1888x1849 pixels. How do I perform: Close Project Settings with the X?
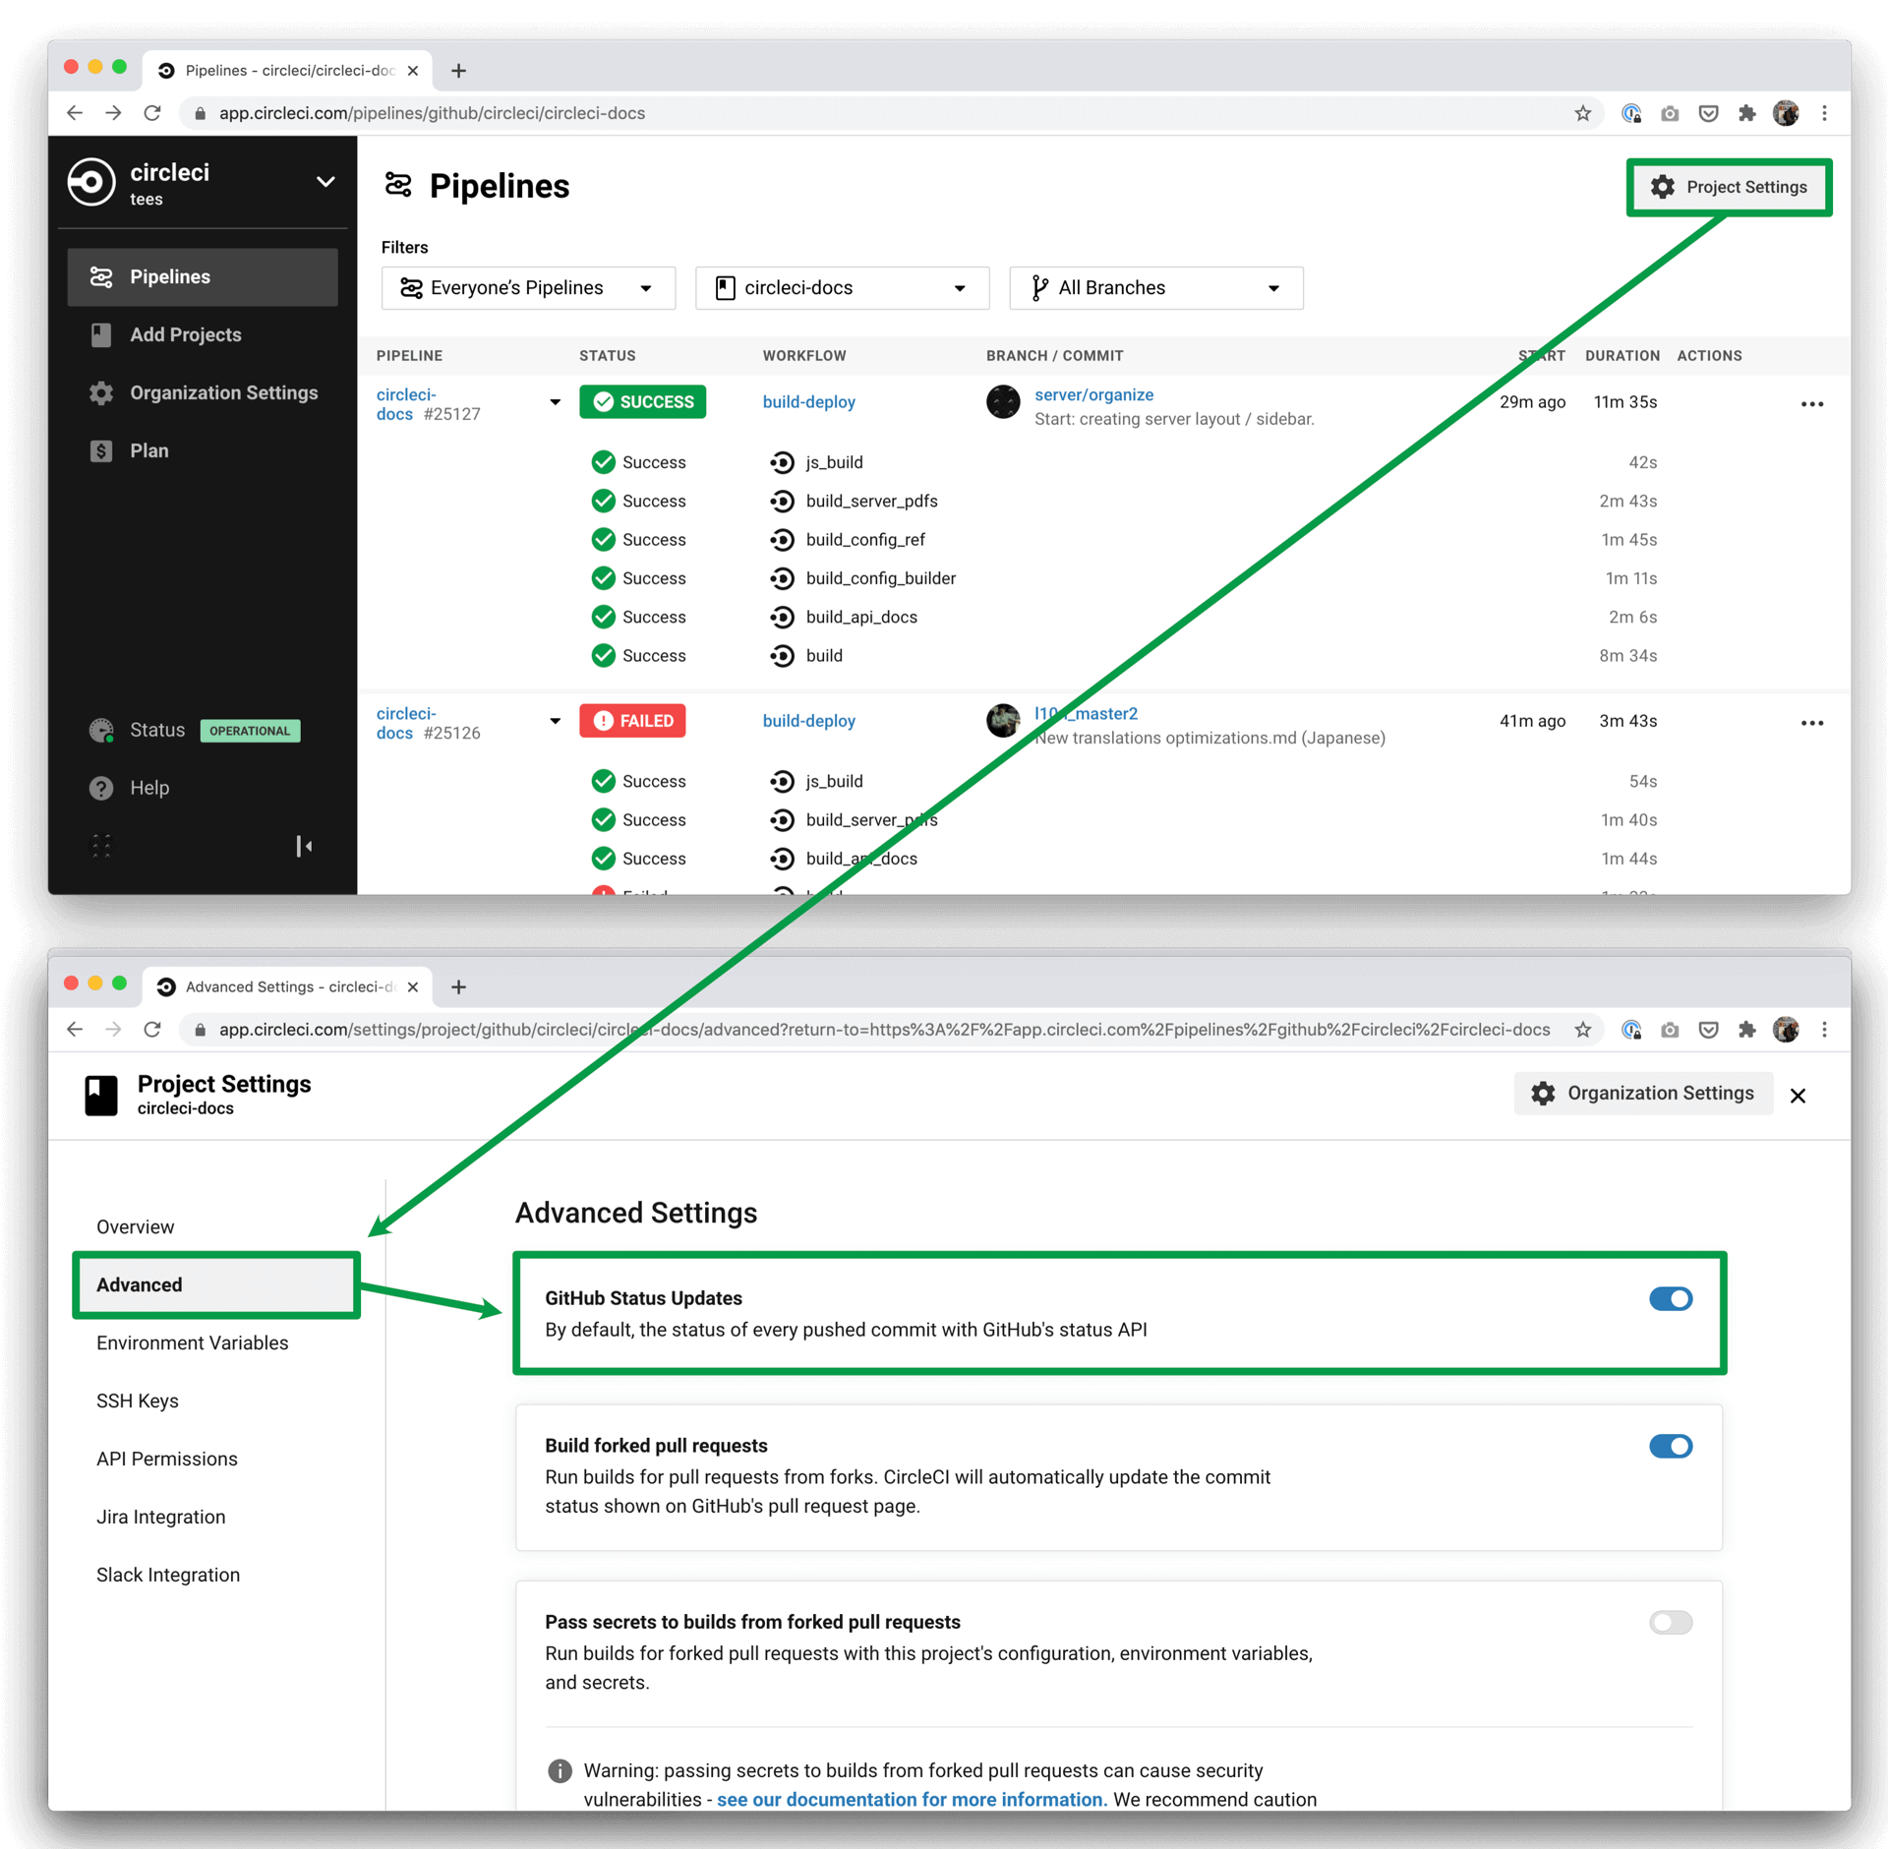tap(1798, 1096)
